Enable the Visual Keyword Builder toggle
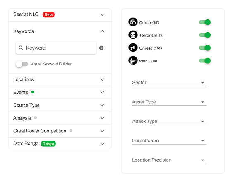Viewport: 233px width, 182px height. [22, 64]
